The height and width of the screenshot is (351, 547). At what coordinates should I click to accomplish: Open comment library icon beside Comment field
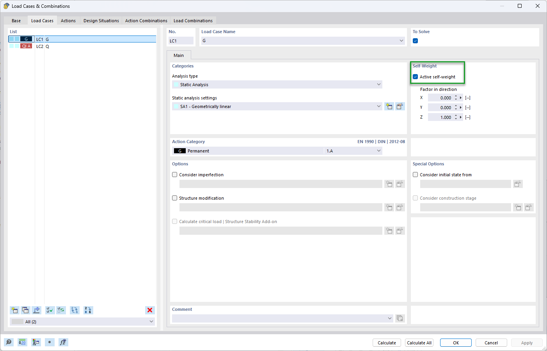coord(400,318)
